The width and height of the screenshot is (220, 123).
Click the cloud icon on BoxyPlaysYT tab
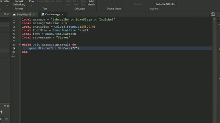click(x=14, y=14)
